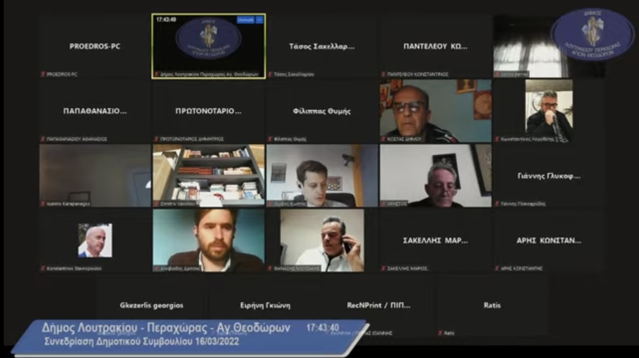
Task: Click the large "ΠΡΩΤΟΝΟΤΑΡΙΟ..." participant name
Action: click(208, 111)
